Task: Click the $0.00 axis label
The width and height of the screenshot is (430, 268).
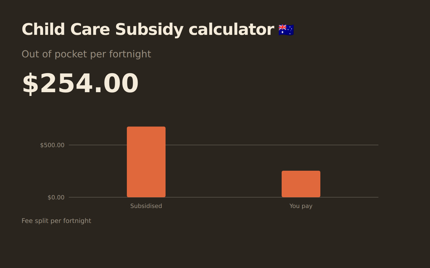Action: point(56,197)
